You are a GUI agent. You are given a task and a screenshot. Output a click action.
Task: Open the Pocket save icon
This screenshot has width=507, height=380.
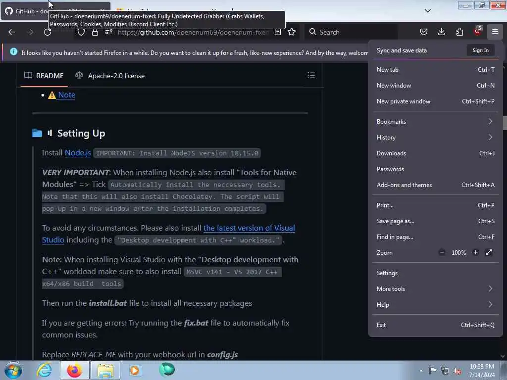pyautogui.click(x=424, y=32)
